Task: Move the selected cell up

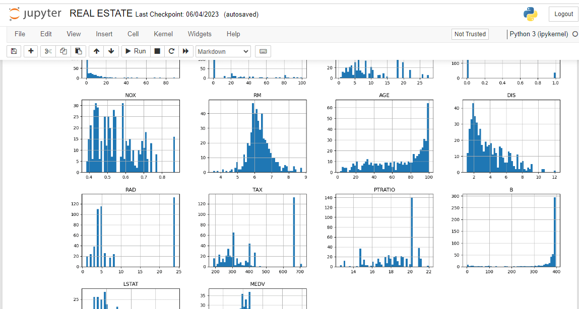Action: [x=96, y=51]
